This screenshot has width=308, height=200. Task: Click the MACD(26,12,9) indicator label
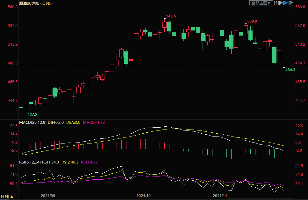click(x=33, y=122)
